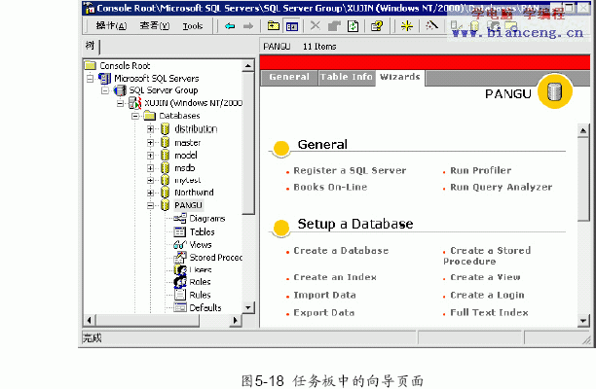Collapse the SQL Server Group node
The image size is (596, 389).
tap(105, 90)
